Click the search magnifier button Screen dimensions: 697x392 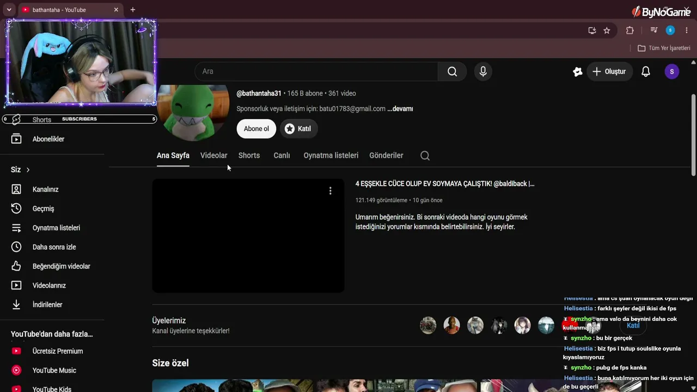pyautogui.click(x=452, y=71)
